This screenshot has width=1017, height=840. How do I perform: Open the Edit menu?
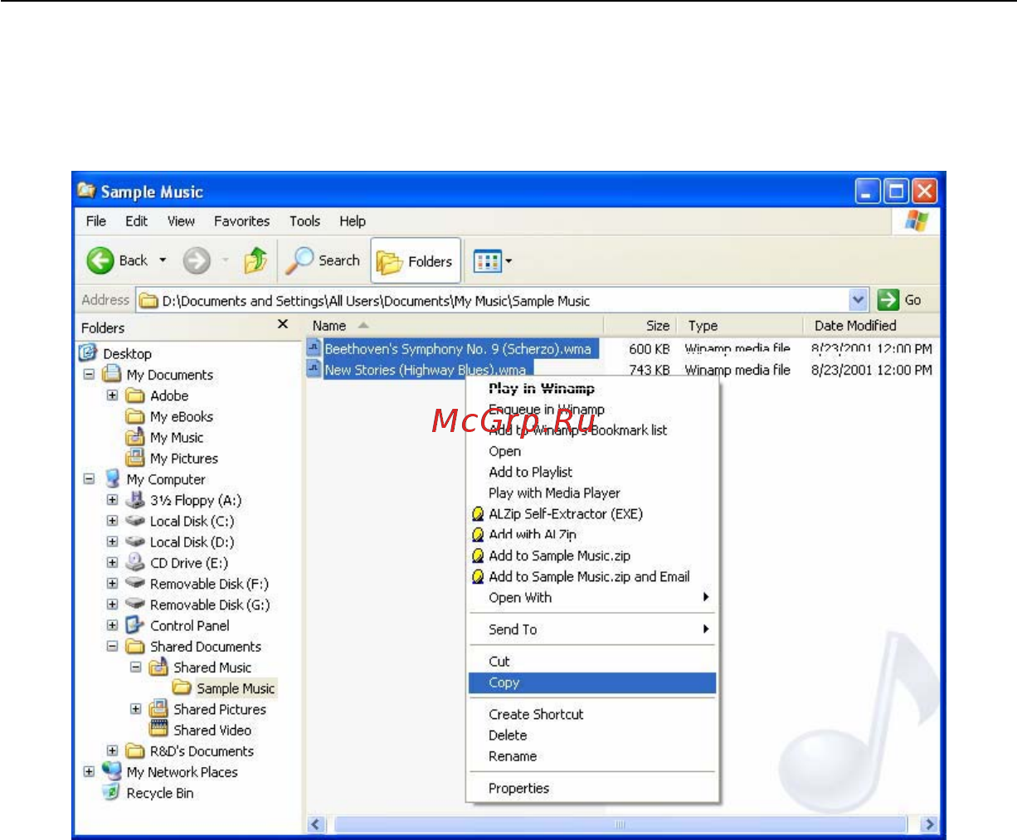click(x=137, y=221)
